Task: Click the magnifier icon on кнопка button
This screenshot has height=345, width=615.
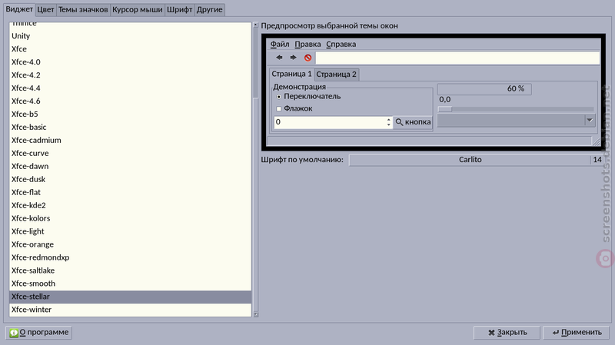Action: tap(399, 122)
